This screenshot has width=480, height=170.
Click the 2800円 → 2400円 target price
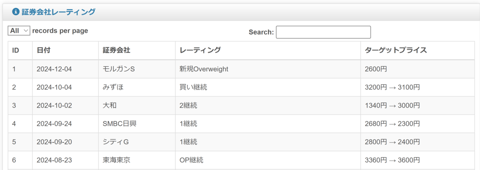(x=392, y=142)
